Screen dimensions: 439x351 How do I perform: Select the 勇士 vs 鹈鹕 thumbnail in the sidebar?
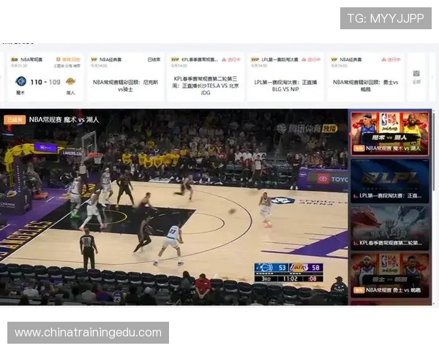pos(390,276)
